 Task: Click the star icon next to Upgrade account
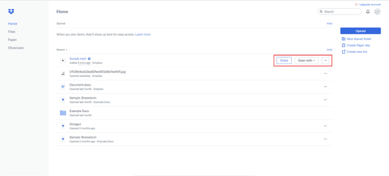(356, 4)
